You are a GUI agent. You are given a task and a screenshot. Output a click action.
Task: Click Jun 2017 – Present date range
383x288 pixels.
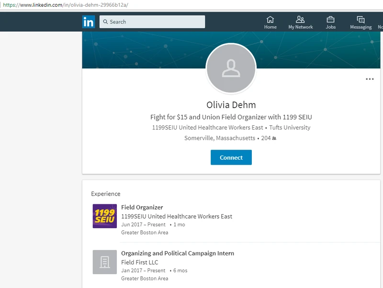(143, 224)
